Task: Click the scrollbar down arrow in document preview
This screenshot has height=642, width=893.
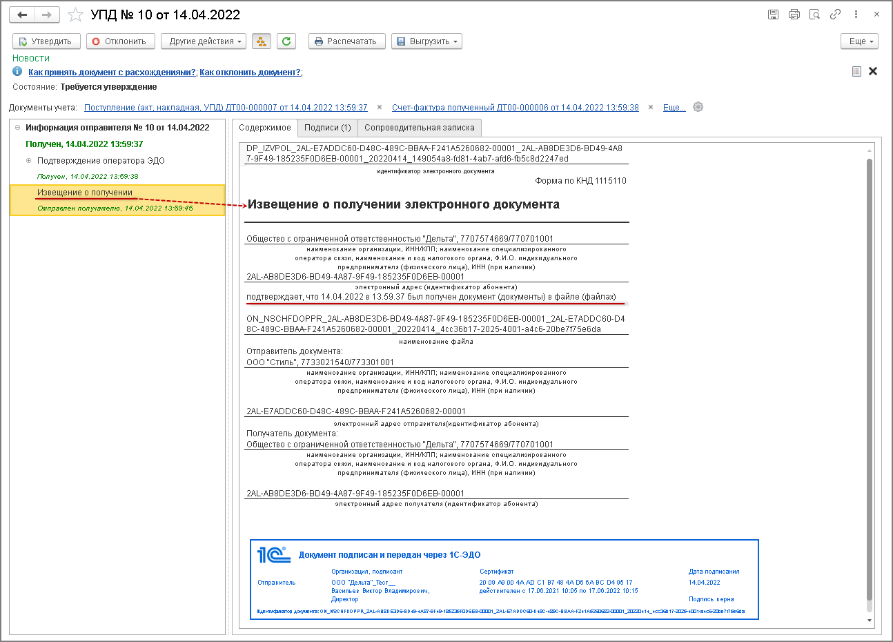Action: [870, 621]
